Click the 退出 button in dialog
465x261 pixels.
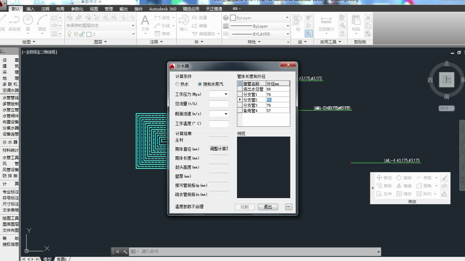(x=268, y=207)
